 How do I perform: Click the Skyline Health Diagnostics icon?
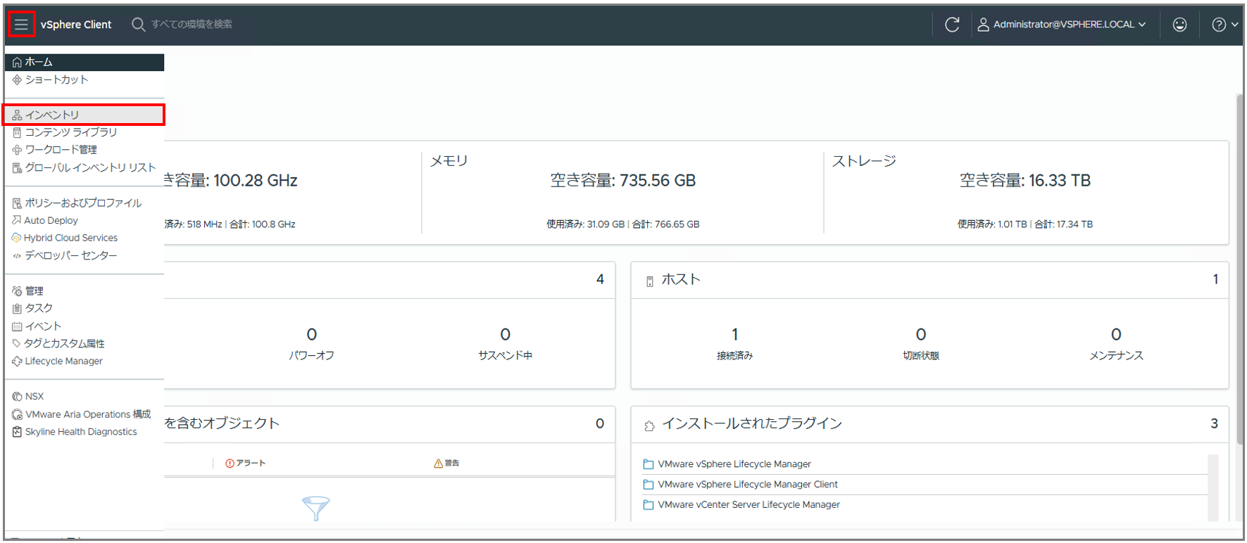[17, 432]
